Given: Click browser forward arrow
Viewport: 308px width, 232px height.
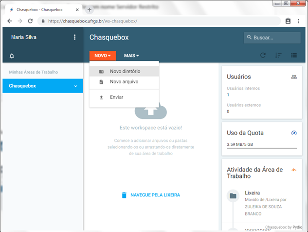Looking at the screenshot, I should click(x=20, y=21).
